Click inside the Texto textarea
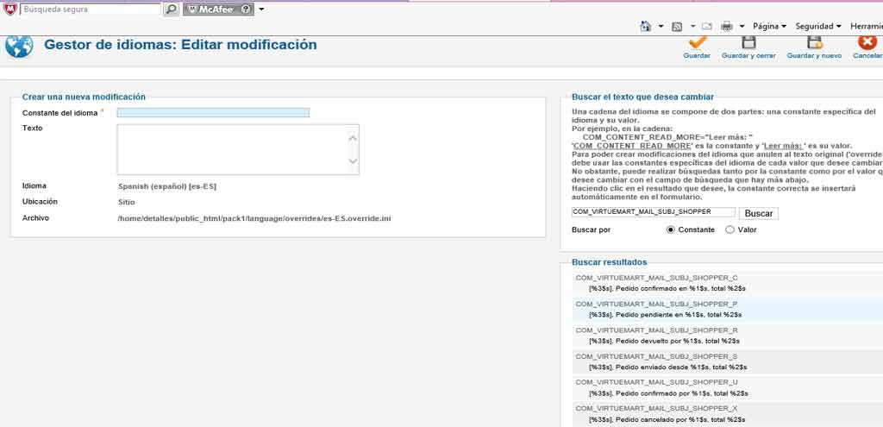883x427 pixels. (x=238, y=149)
